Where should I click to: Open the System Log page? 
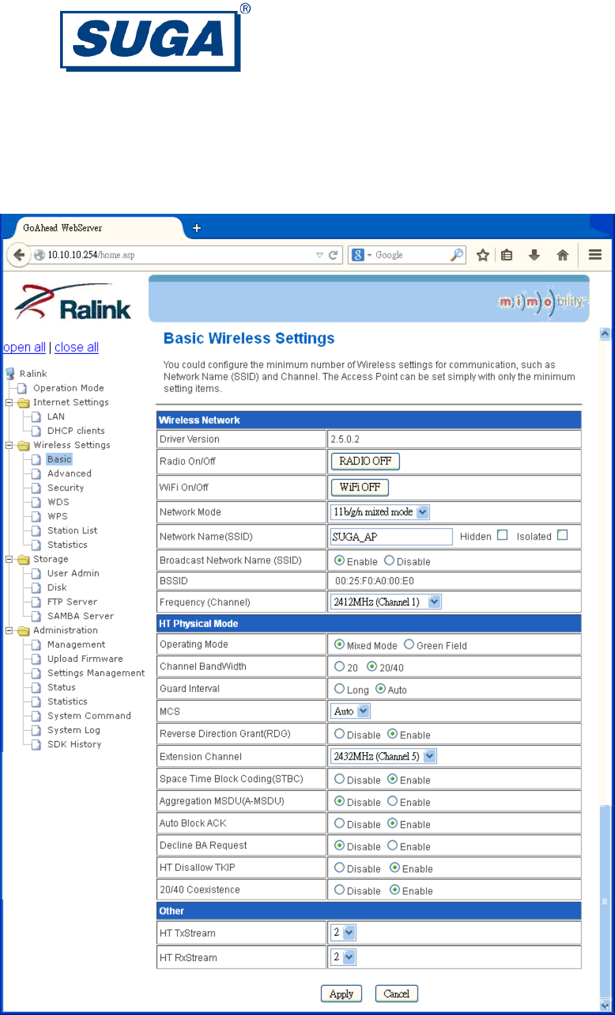click(74, 730)
